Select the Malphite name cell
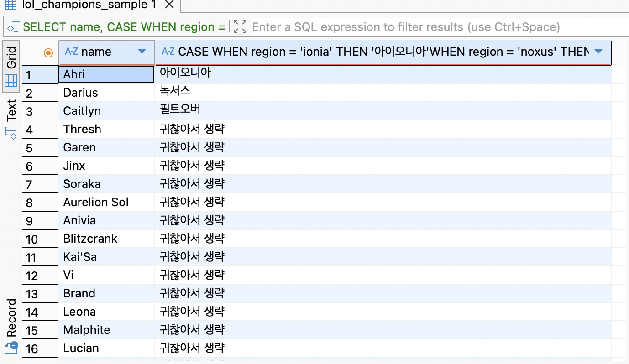This screenshot has width=629, height=364. [106, 330]
